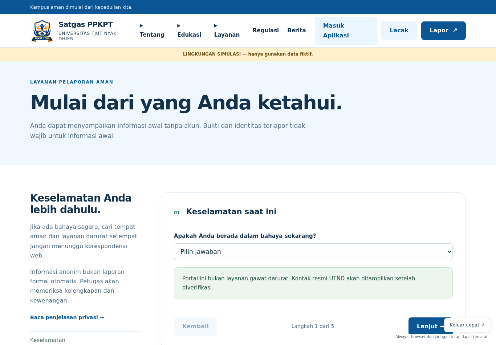Click the 'Langkah 1 dari 5' step indicator text
This screenshot has height=345, width=496.
pyautogui.click(x=313, y=326)
